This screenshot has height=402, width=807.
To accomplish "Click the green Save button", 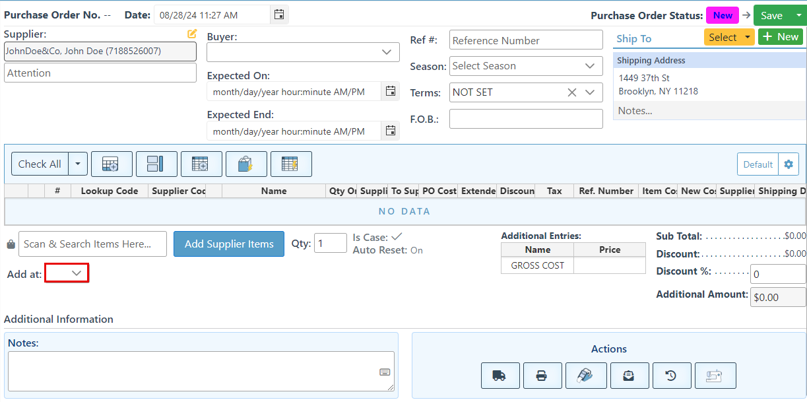I will click(771, 16).
